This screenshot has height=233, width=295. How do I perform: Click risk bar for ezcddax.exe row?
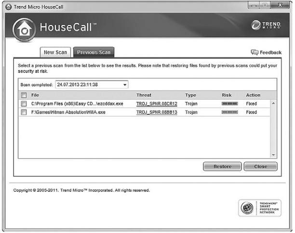pos(229,104)
